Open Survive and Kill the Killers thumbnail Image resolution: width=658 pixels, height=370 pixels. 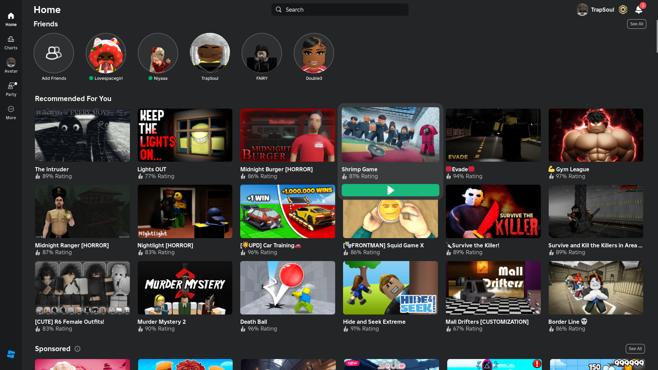(596, 211)
